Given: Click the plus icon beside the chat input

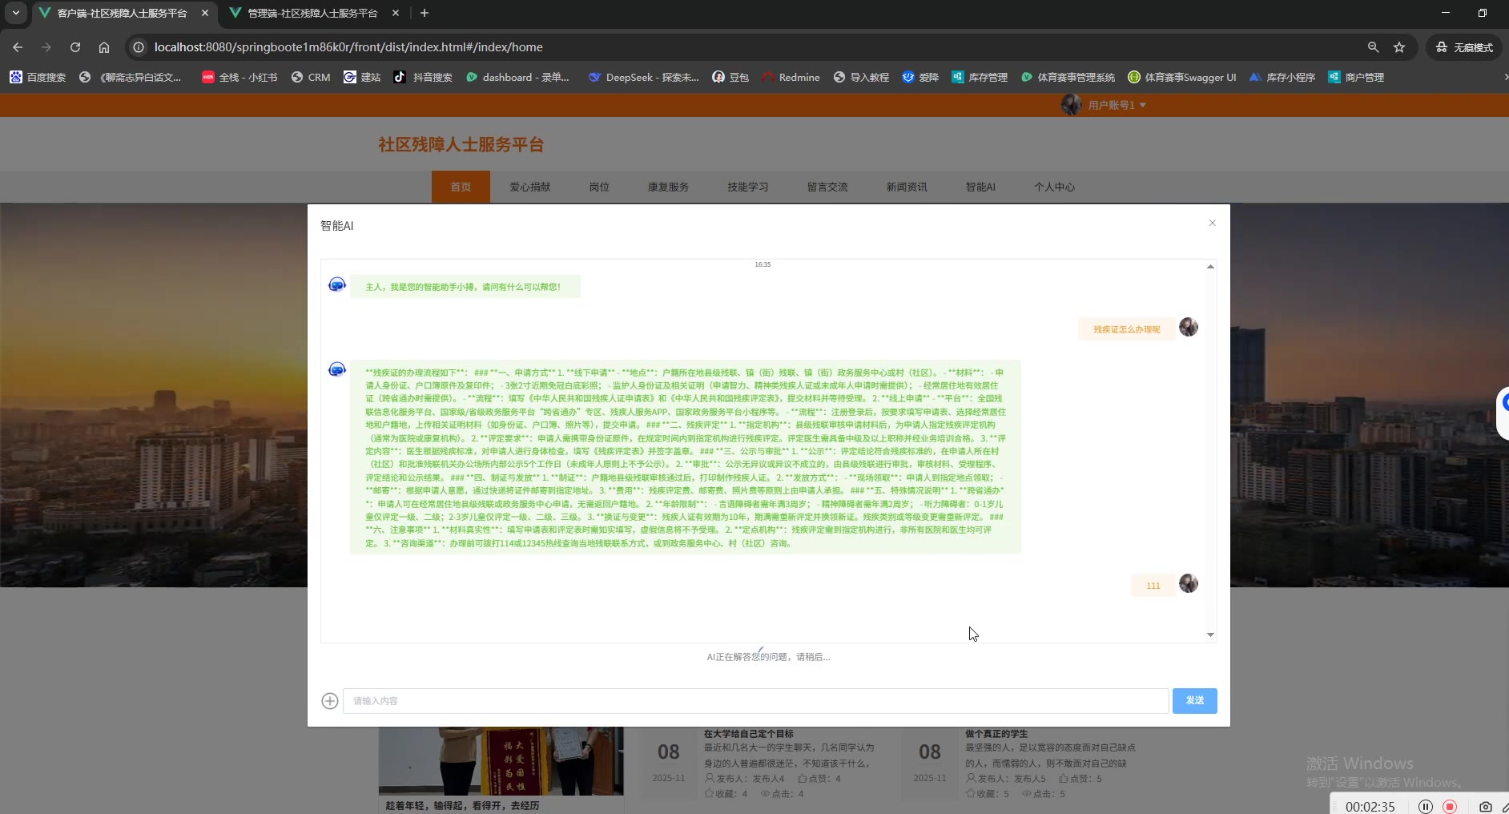Looking at the screenshot, I should coord(330,701).
